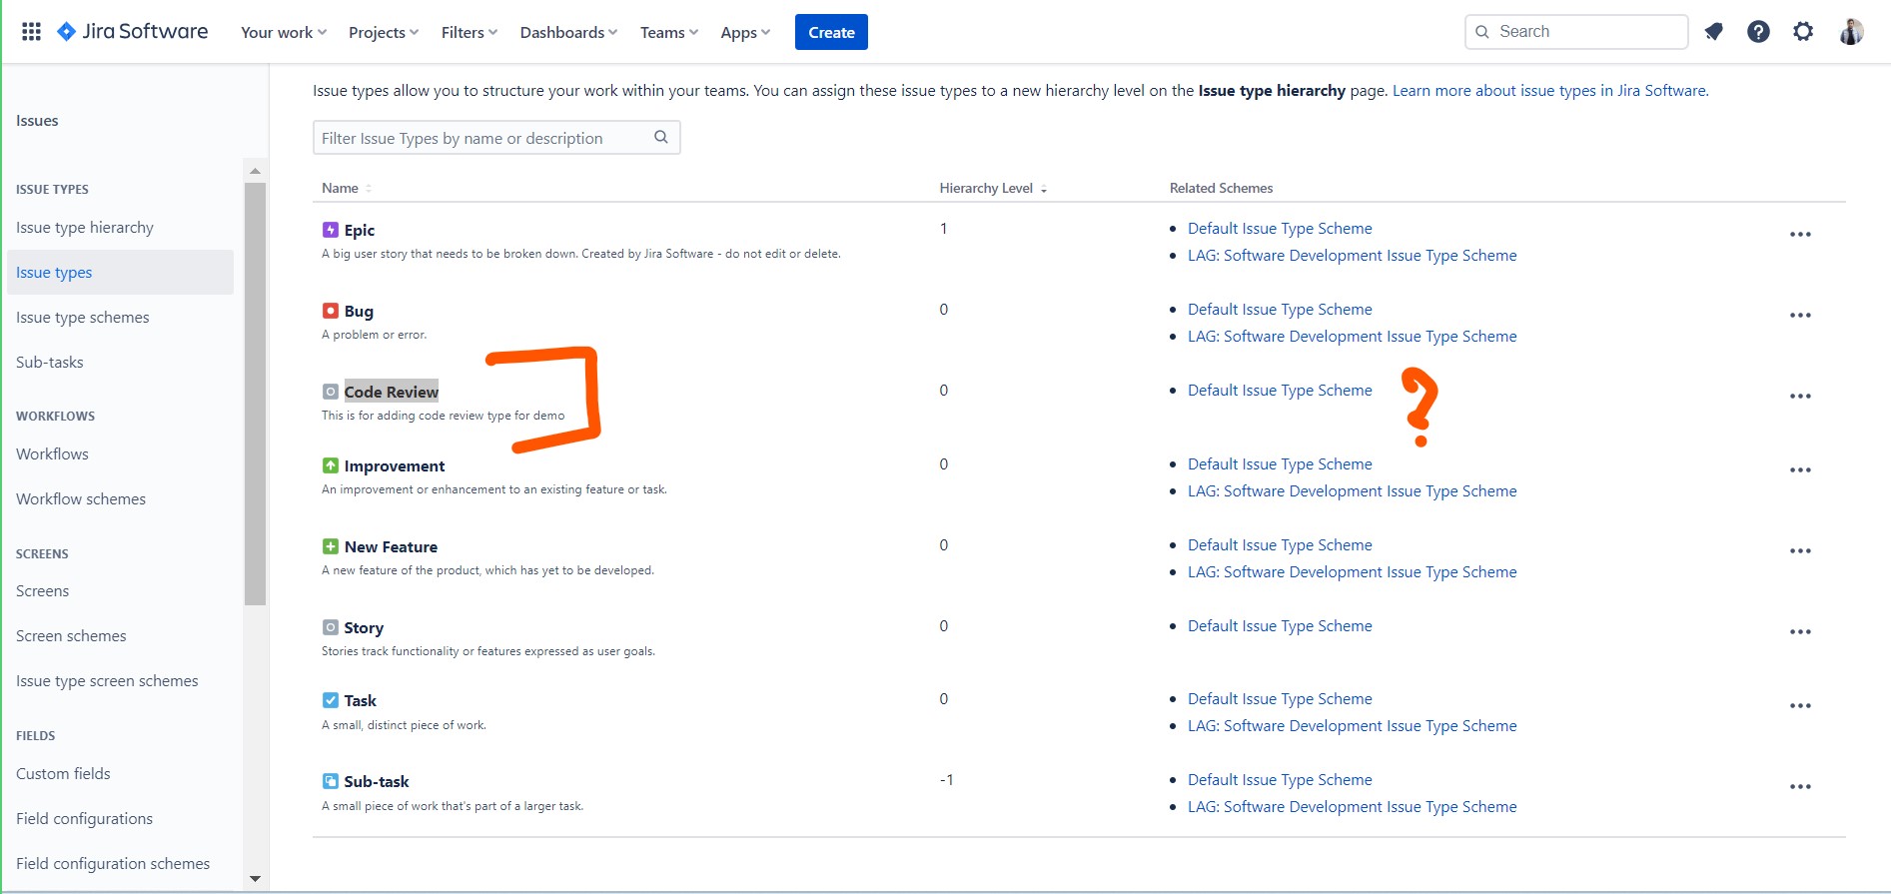The image size is (1891, 894).
Task: Open the help question mark icon
Action: point(1758,32)
